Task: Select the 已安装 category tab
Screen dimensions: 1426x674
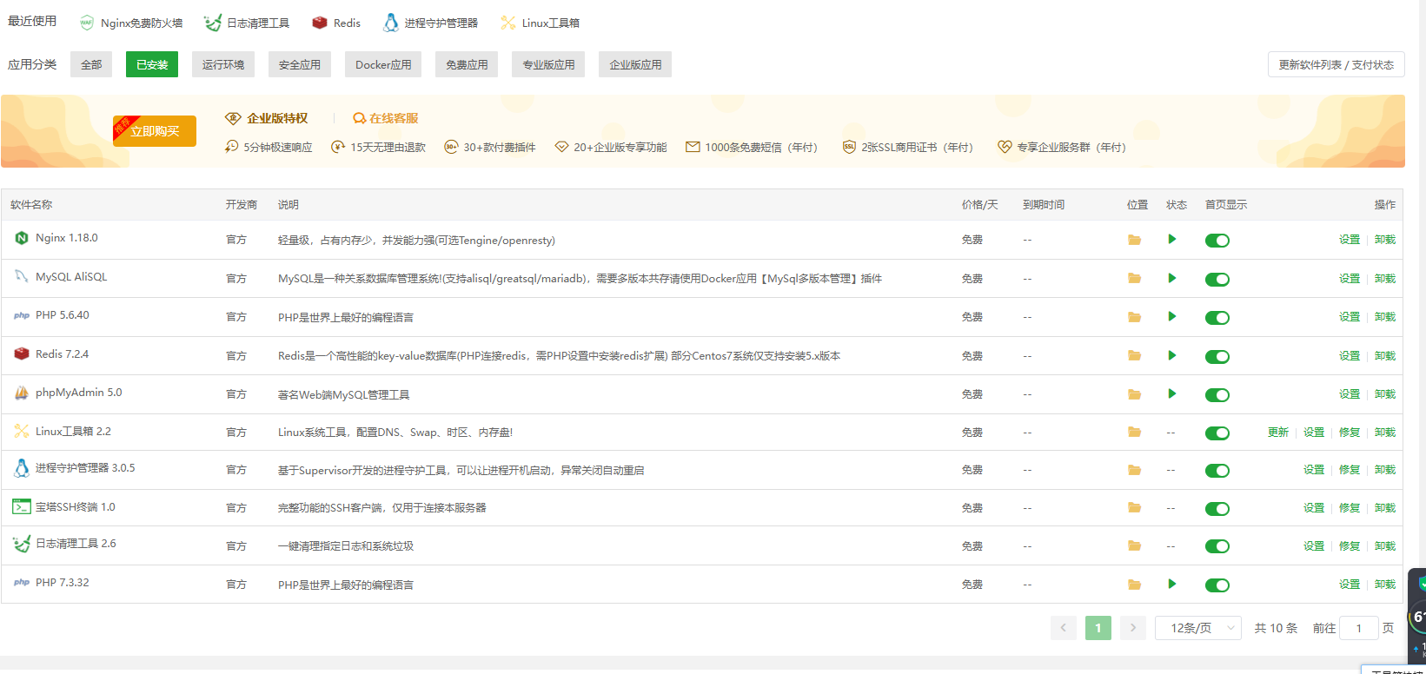Action: (x=152, y=64)
